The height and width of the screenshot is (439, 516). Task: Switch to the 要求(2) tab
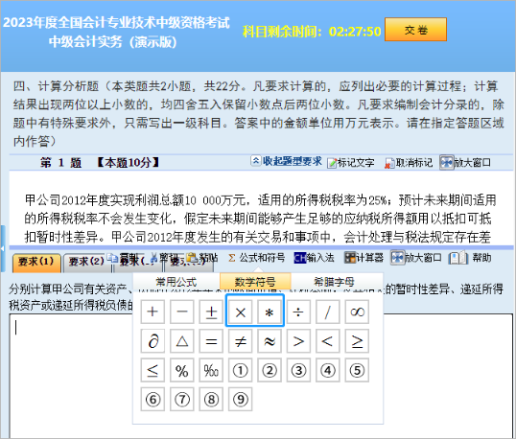coord(86,262)
